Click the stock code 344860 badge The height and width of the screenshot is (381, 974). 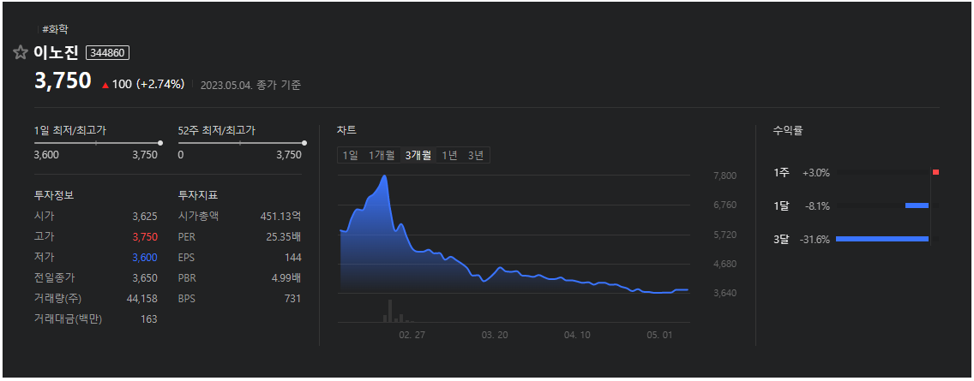107,53
